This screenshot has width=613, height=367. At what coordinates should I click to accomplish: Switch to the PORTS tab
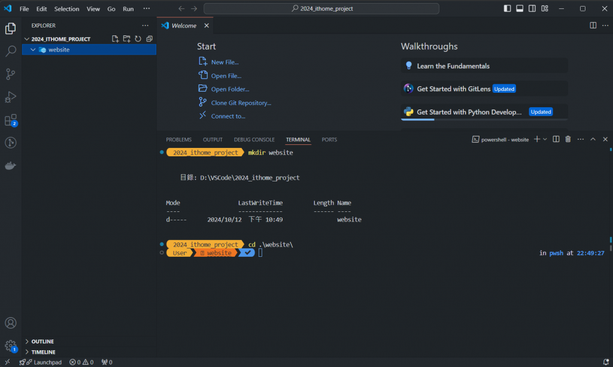[x=329, y=139]
